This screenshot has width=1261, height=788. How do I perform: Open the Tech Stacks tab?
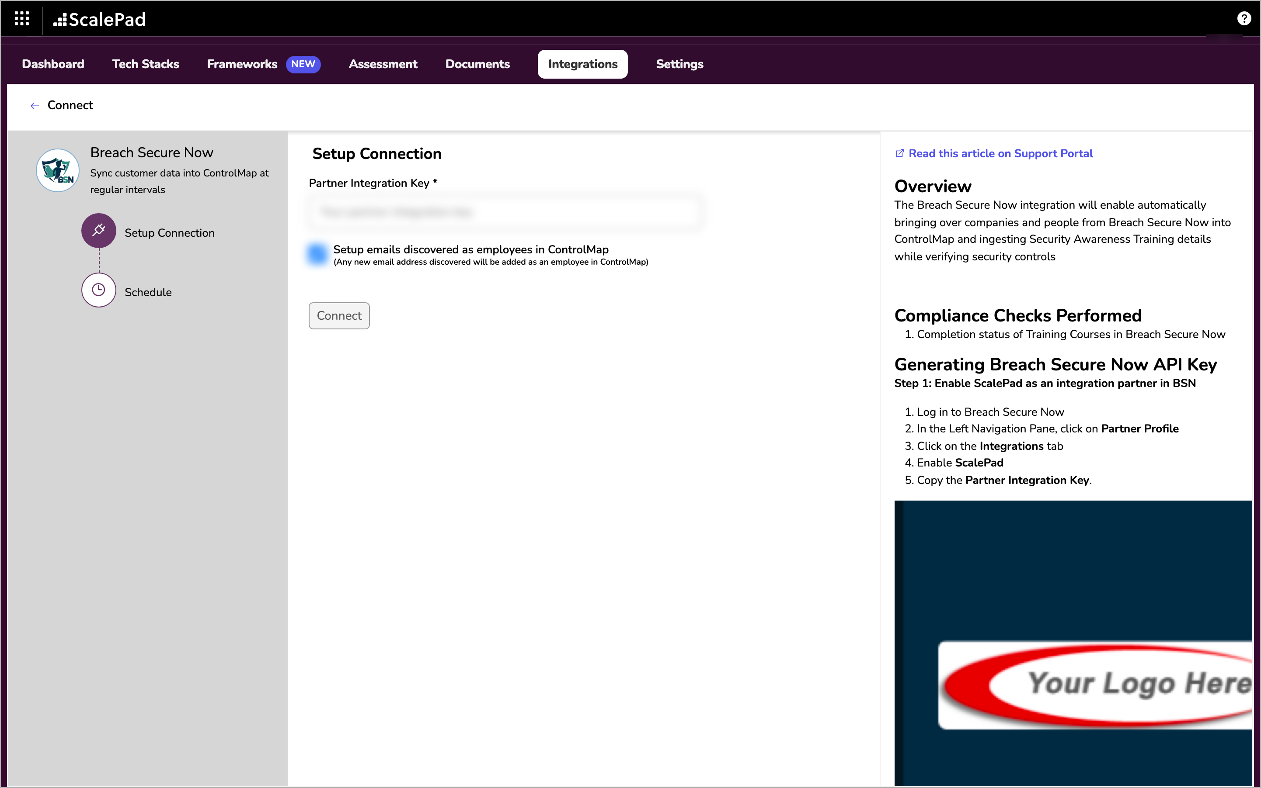[x=146, y=64]
